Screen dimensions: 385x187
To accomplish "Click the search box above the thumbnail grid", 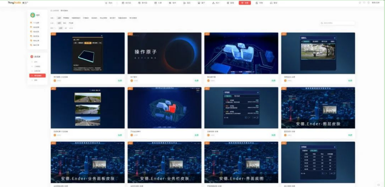I will 337,23.
